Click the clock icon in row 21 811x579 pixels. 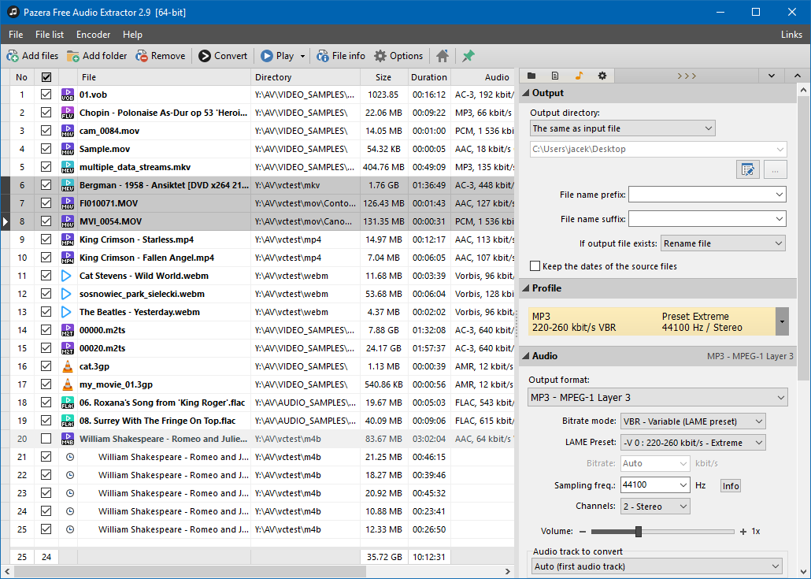[70, 457]
